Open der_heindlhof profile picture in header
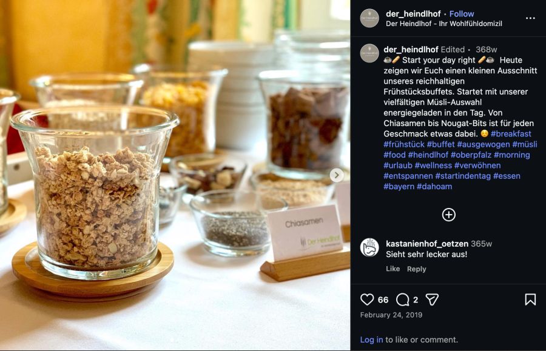546x351 pixels. (x=369, y=18)
